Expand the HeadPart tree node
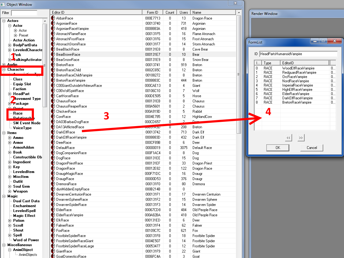 pos(10,94)
